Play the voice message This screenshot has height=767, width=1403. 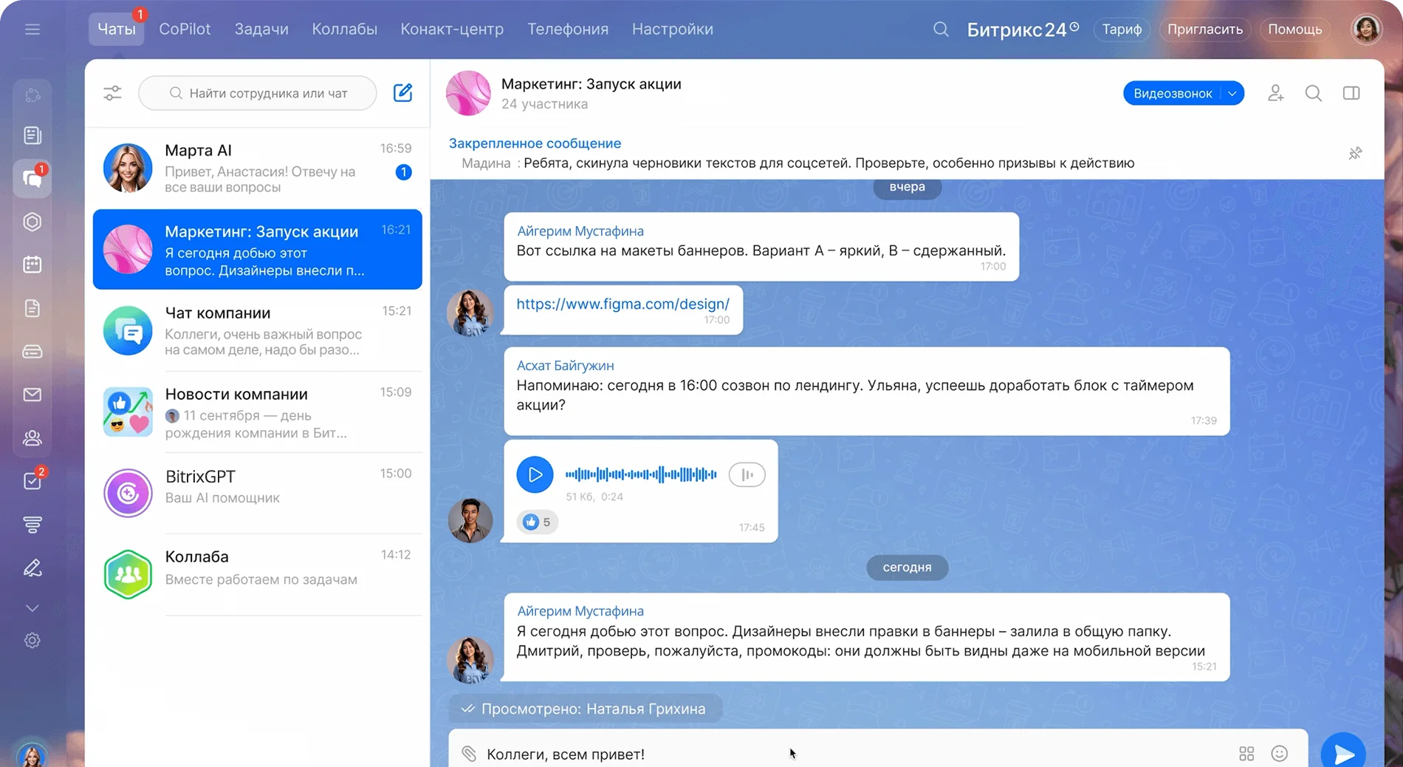coord(535,474)
